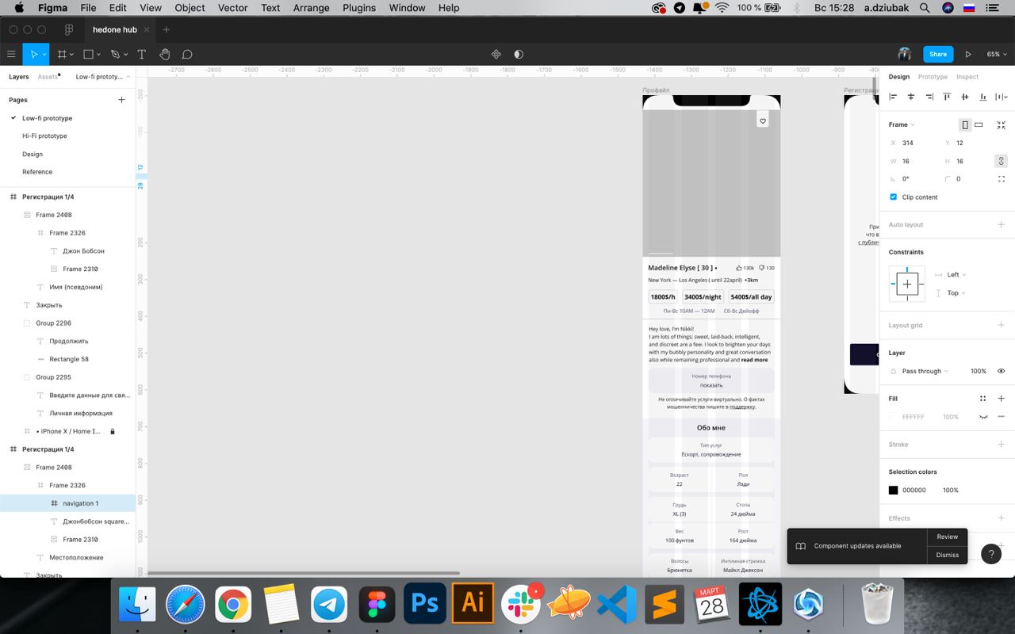Select the Move tool
This screenshot has width=1015, height=634.
click(x=33, y=54)
